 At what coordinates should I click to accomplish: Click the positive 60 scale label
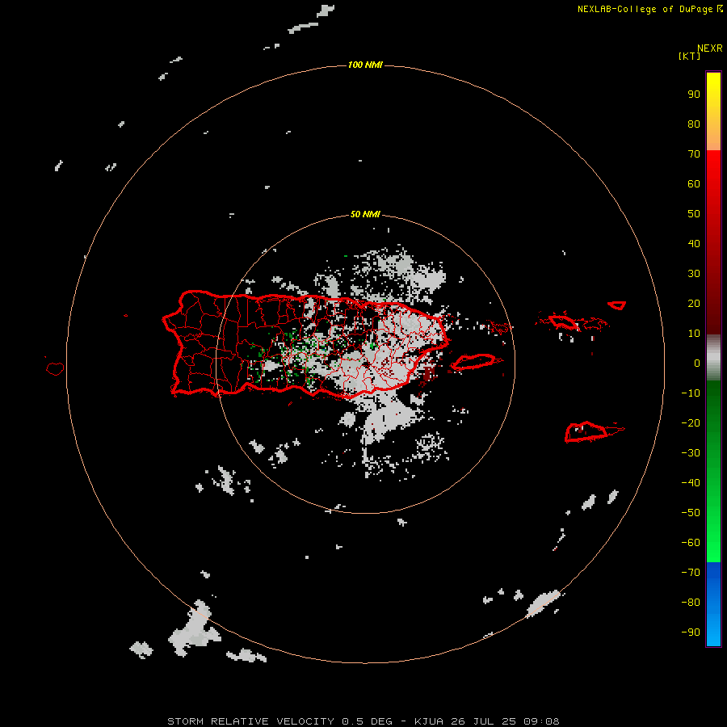pos(694,184)
